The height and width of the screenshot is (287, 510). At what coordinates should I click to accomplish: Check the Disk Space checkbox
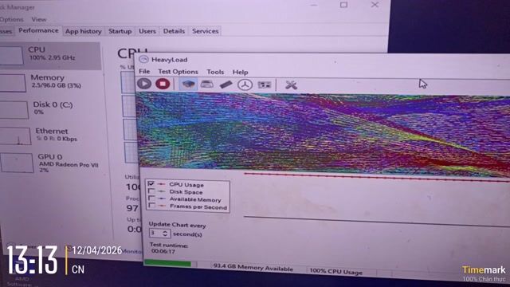[x=151, y=191]
